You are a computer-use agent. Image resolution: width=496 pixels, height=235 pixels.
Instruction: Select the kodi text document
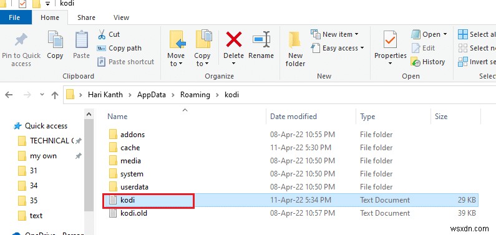click(291, 200)
